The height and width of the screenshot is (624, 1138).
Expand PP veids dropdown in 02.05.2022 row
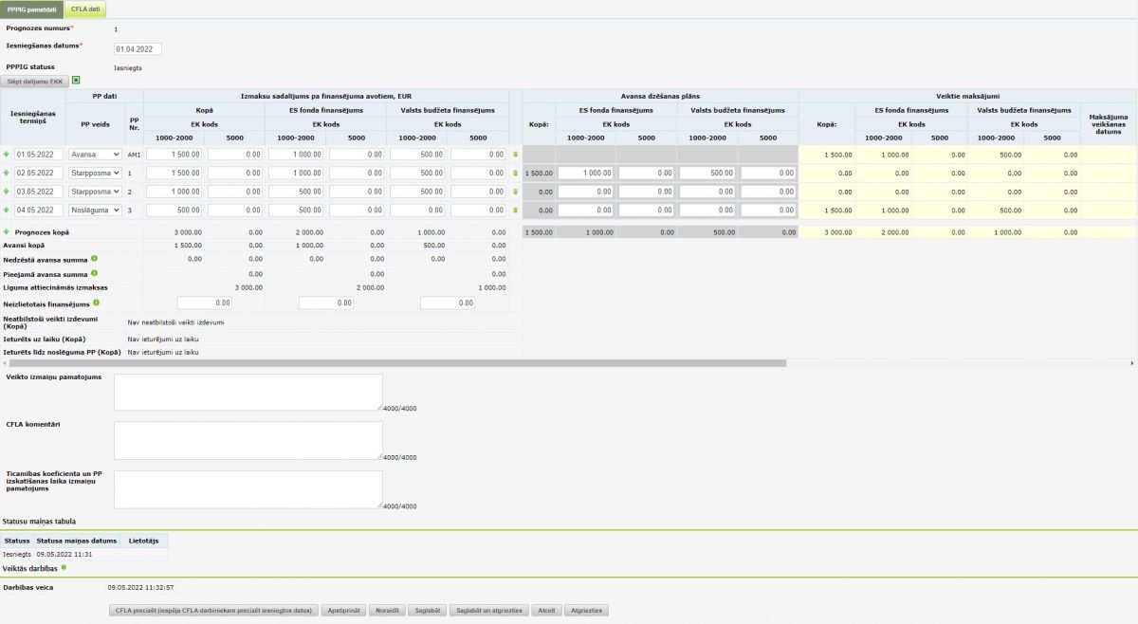[x=95, y=173]
